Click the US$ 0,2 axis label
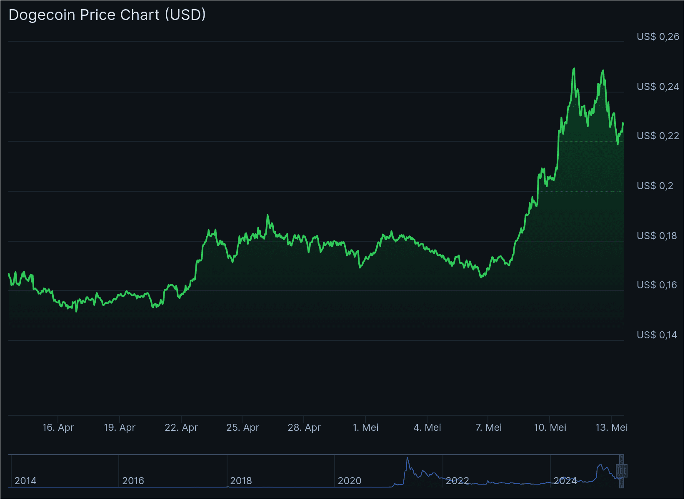The width and height of the screenshot is (685, 500). 655,186
